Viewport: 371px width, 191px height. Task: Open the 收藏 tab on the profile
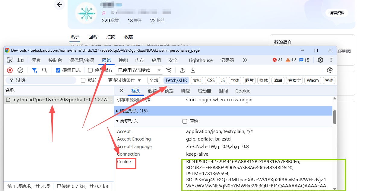(129, 37)
